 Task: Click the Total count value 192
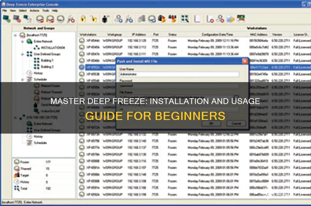(48, 188)
